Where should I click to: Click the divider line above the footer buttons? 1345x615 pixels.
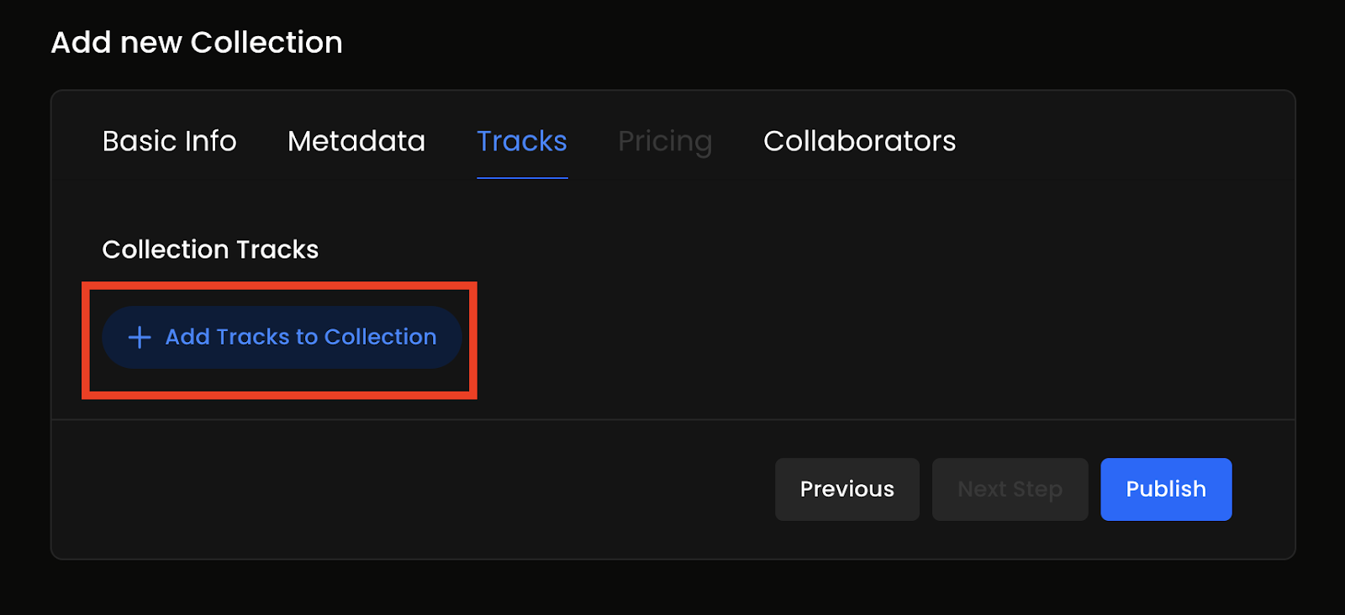coord(672,419)
